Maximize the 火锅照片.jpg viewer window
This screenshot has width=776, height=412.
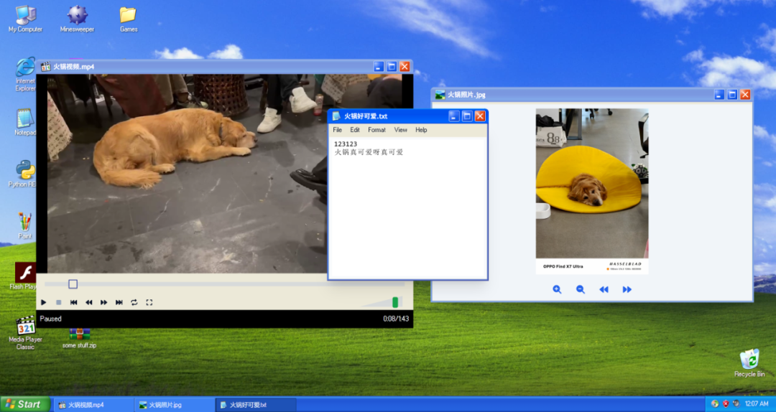[x=732, y=95]
